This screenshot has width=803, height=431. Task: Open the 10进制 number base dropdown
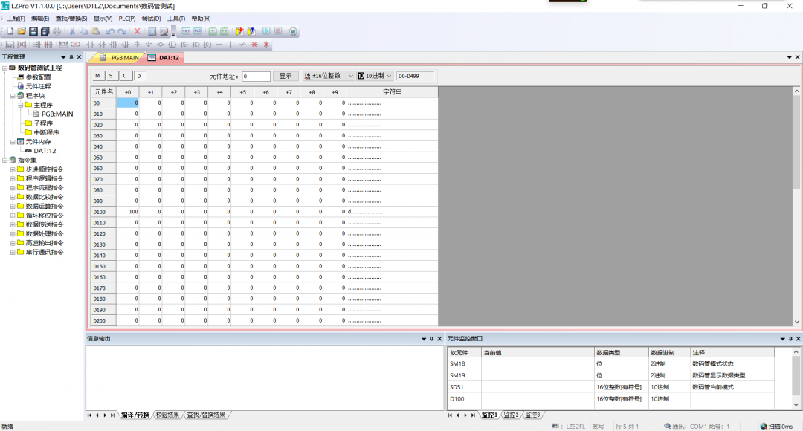374,76
